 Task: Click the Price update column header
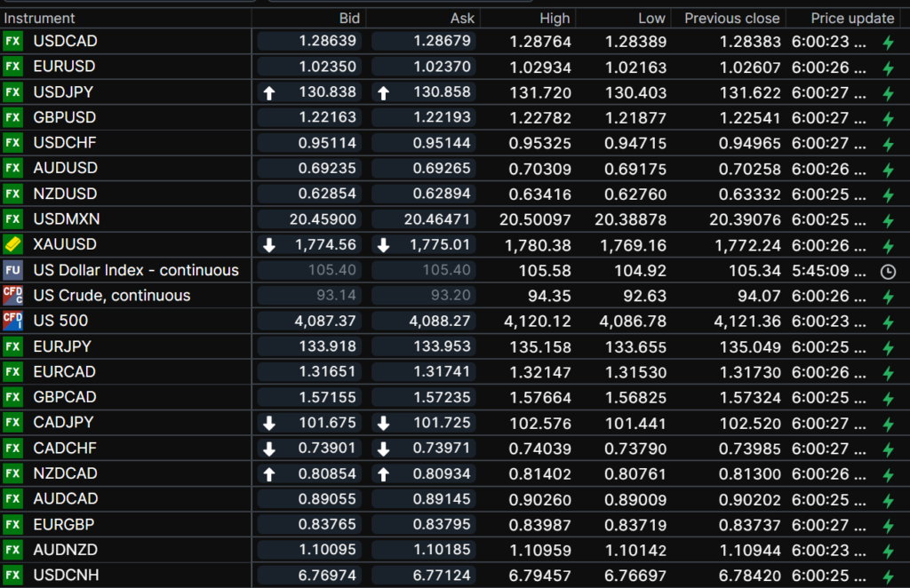point(852,18)
